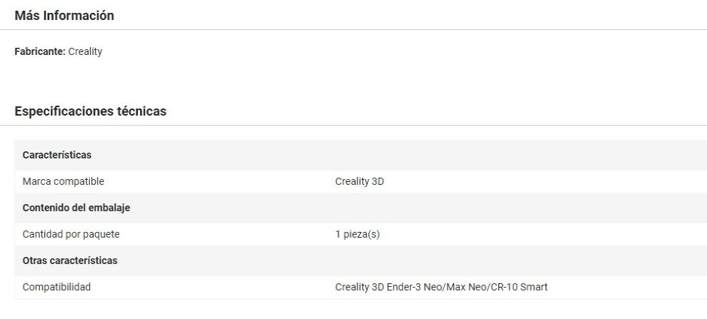Select the 'Compatibilidad' label
The image size is (707, 319).
click(56, 287)
